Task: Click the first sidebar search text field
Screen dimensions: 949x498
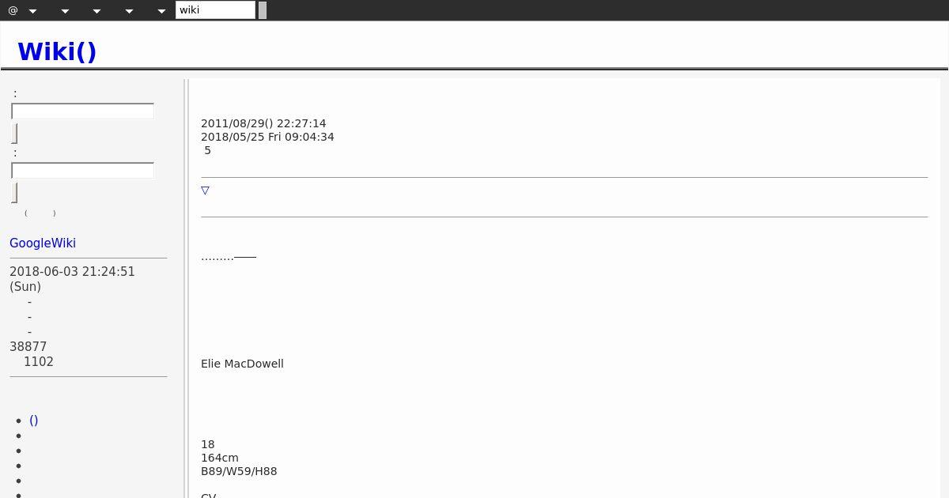Action: click(82, 111)
